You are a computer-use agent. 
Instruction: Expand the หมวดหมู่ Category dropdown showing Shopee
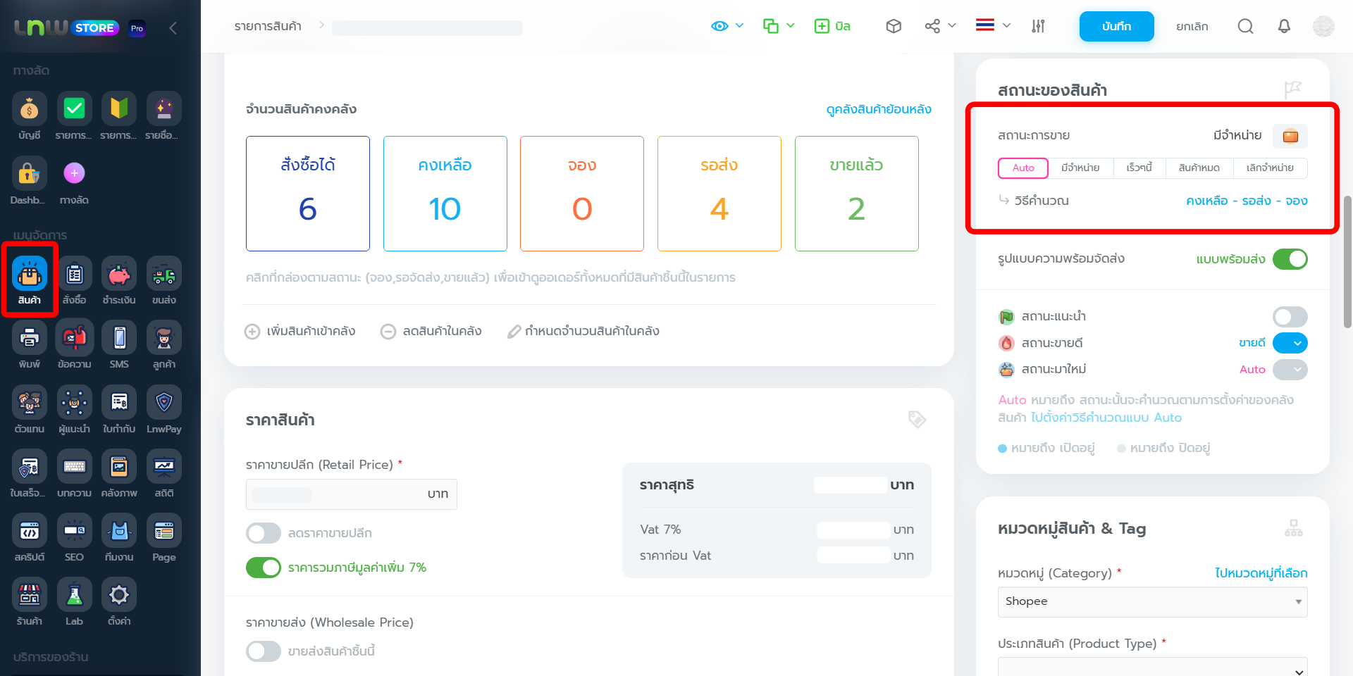[x=1151, y=602]
